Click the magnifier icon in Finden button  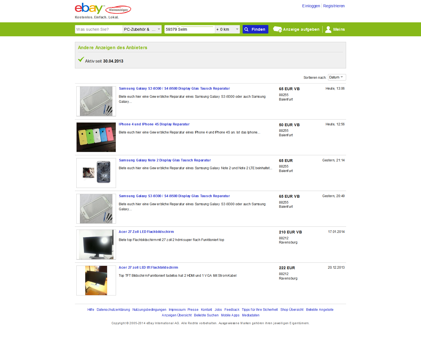tap(246, 29)
